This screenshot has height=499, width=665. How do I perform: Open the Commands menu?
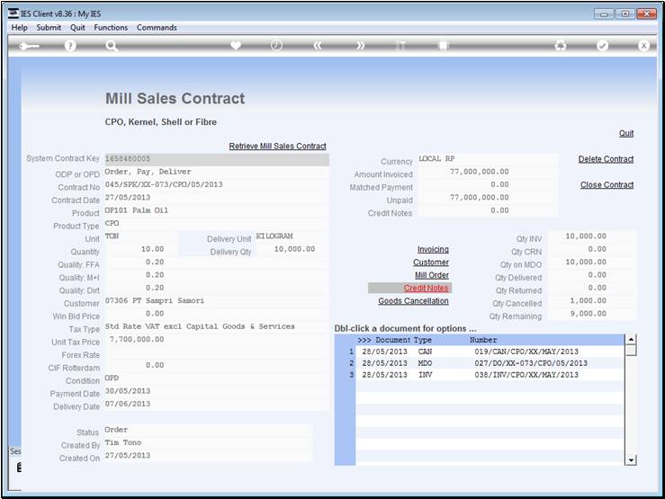point(157,28)
